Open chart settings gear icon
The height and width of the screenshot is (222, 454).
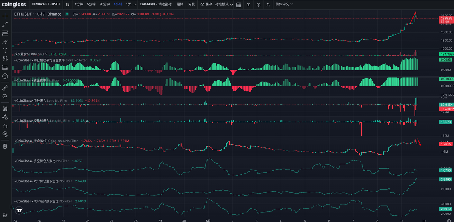(x=258, y=5)
